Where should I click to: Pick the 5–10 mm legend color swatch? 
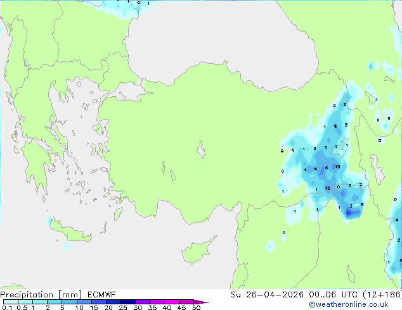coord(69,302)
